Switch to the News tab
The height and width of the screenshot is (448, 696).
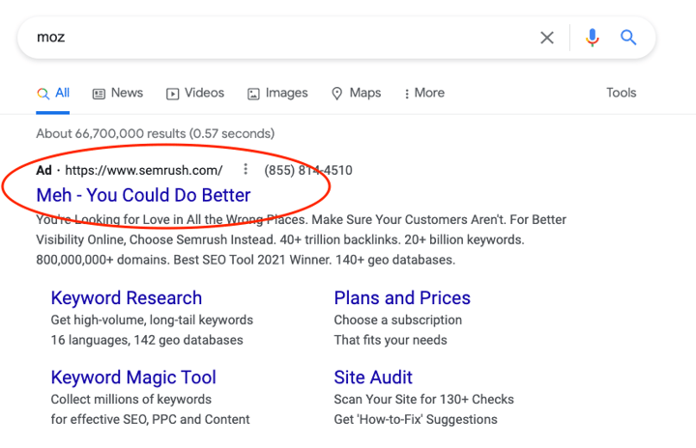(x=118, y=93)
